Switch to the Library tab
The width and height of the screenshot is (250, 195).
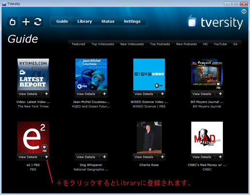(x=85, y=21)
